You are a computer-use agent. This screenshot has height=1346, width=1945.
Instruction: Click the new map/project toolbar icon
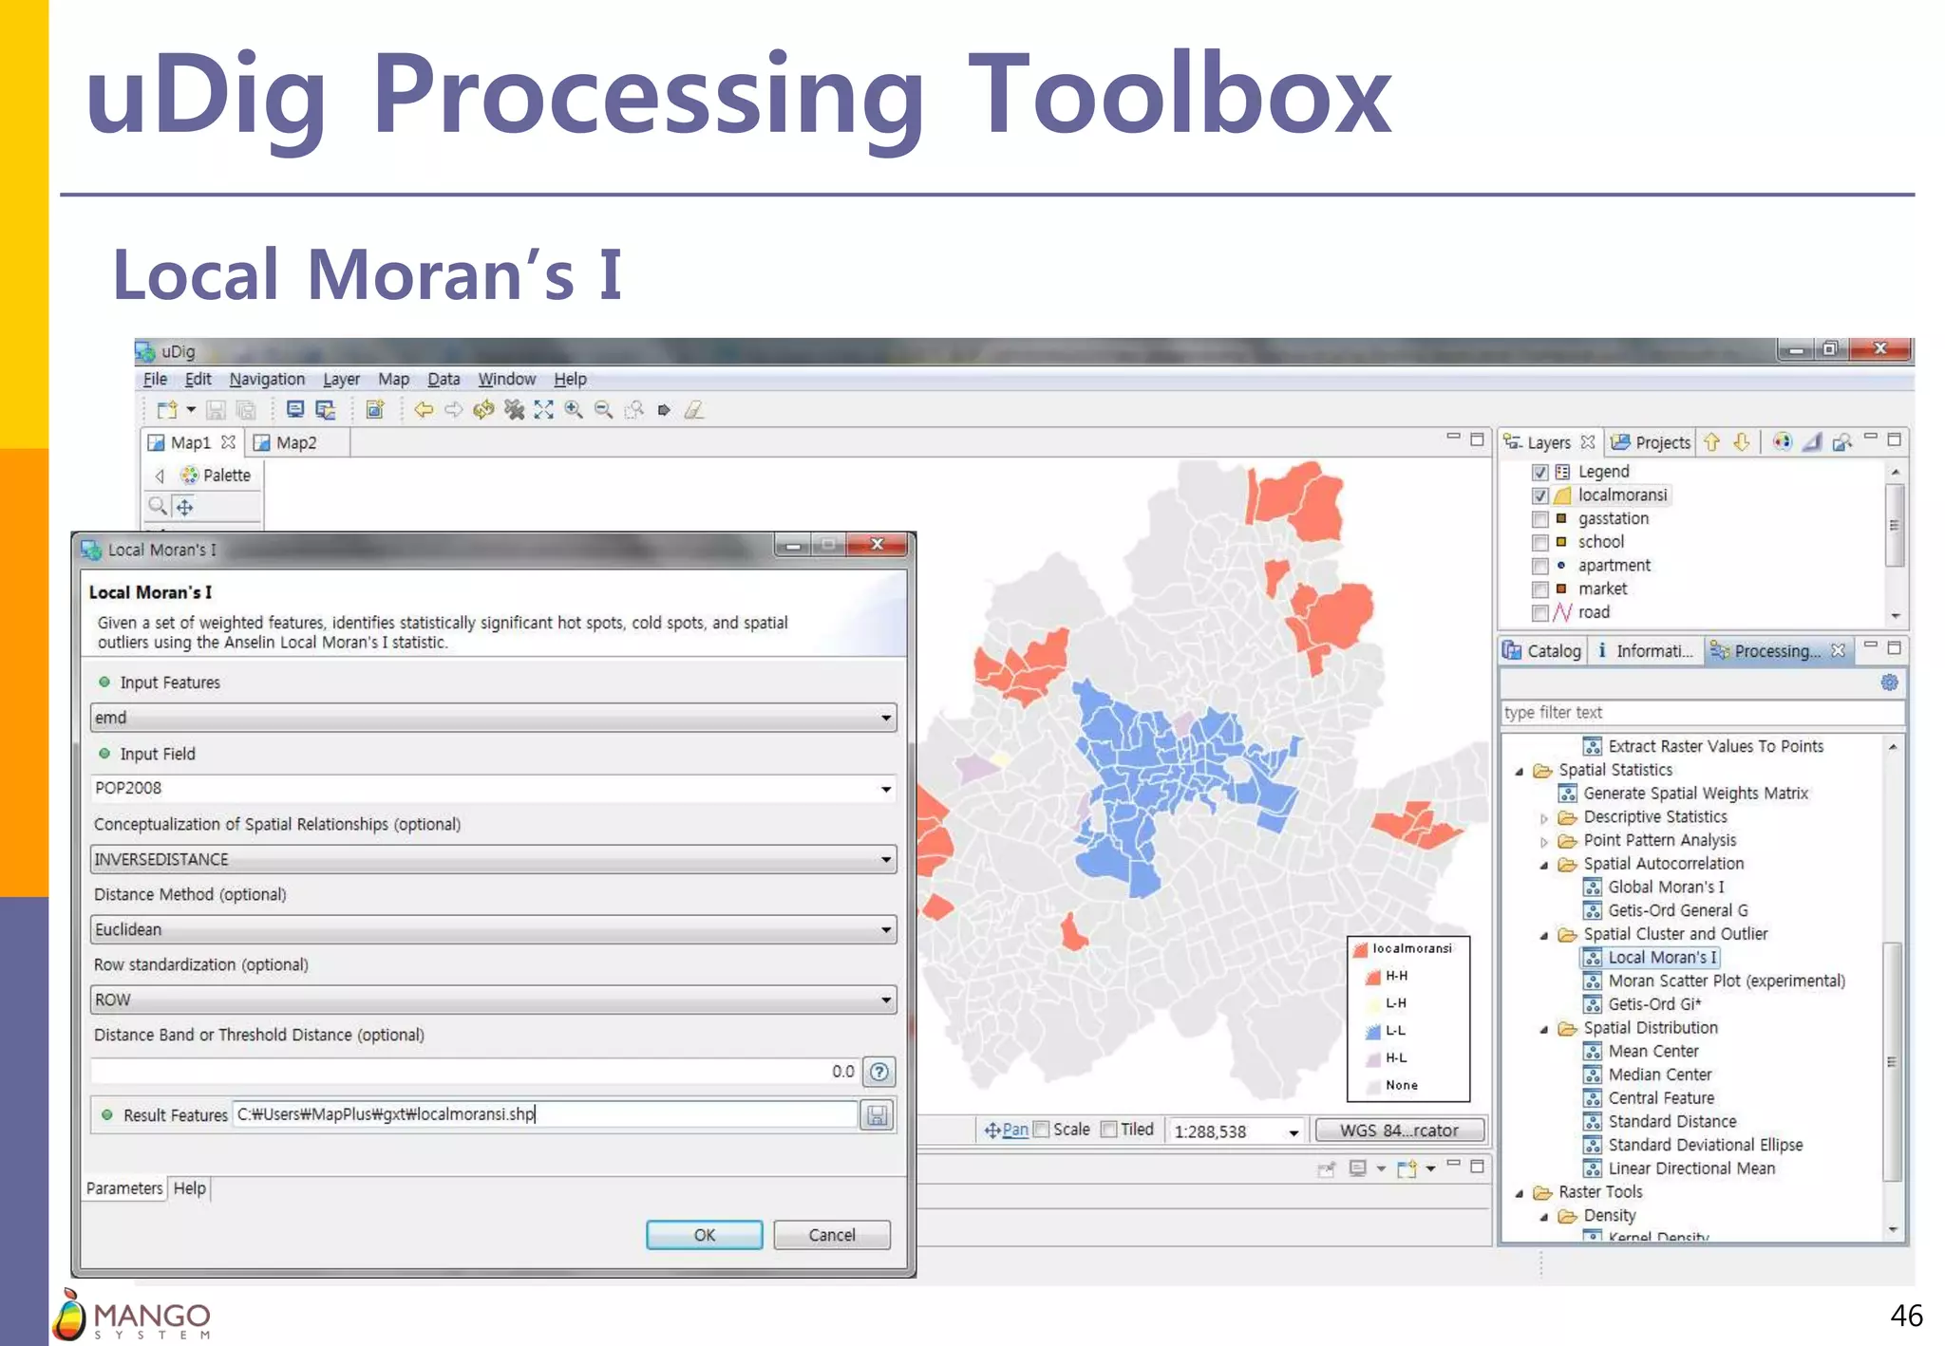click(167, 410)
